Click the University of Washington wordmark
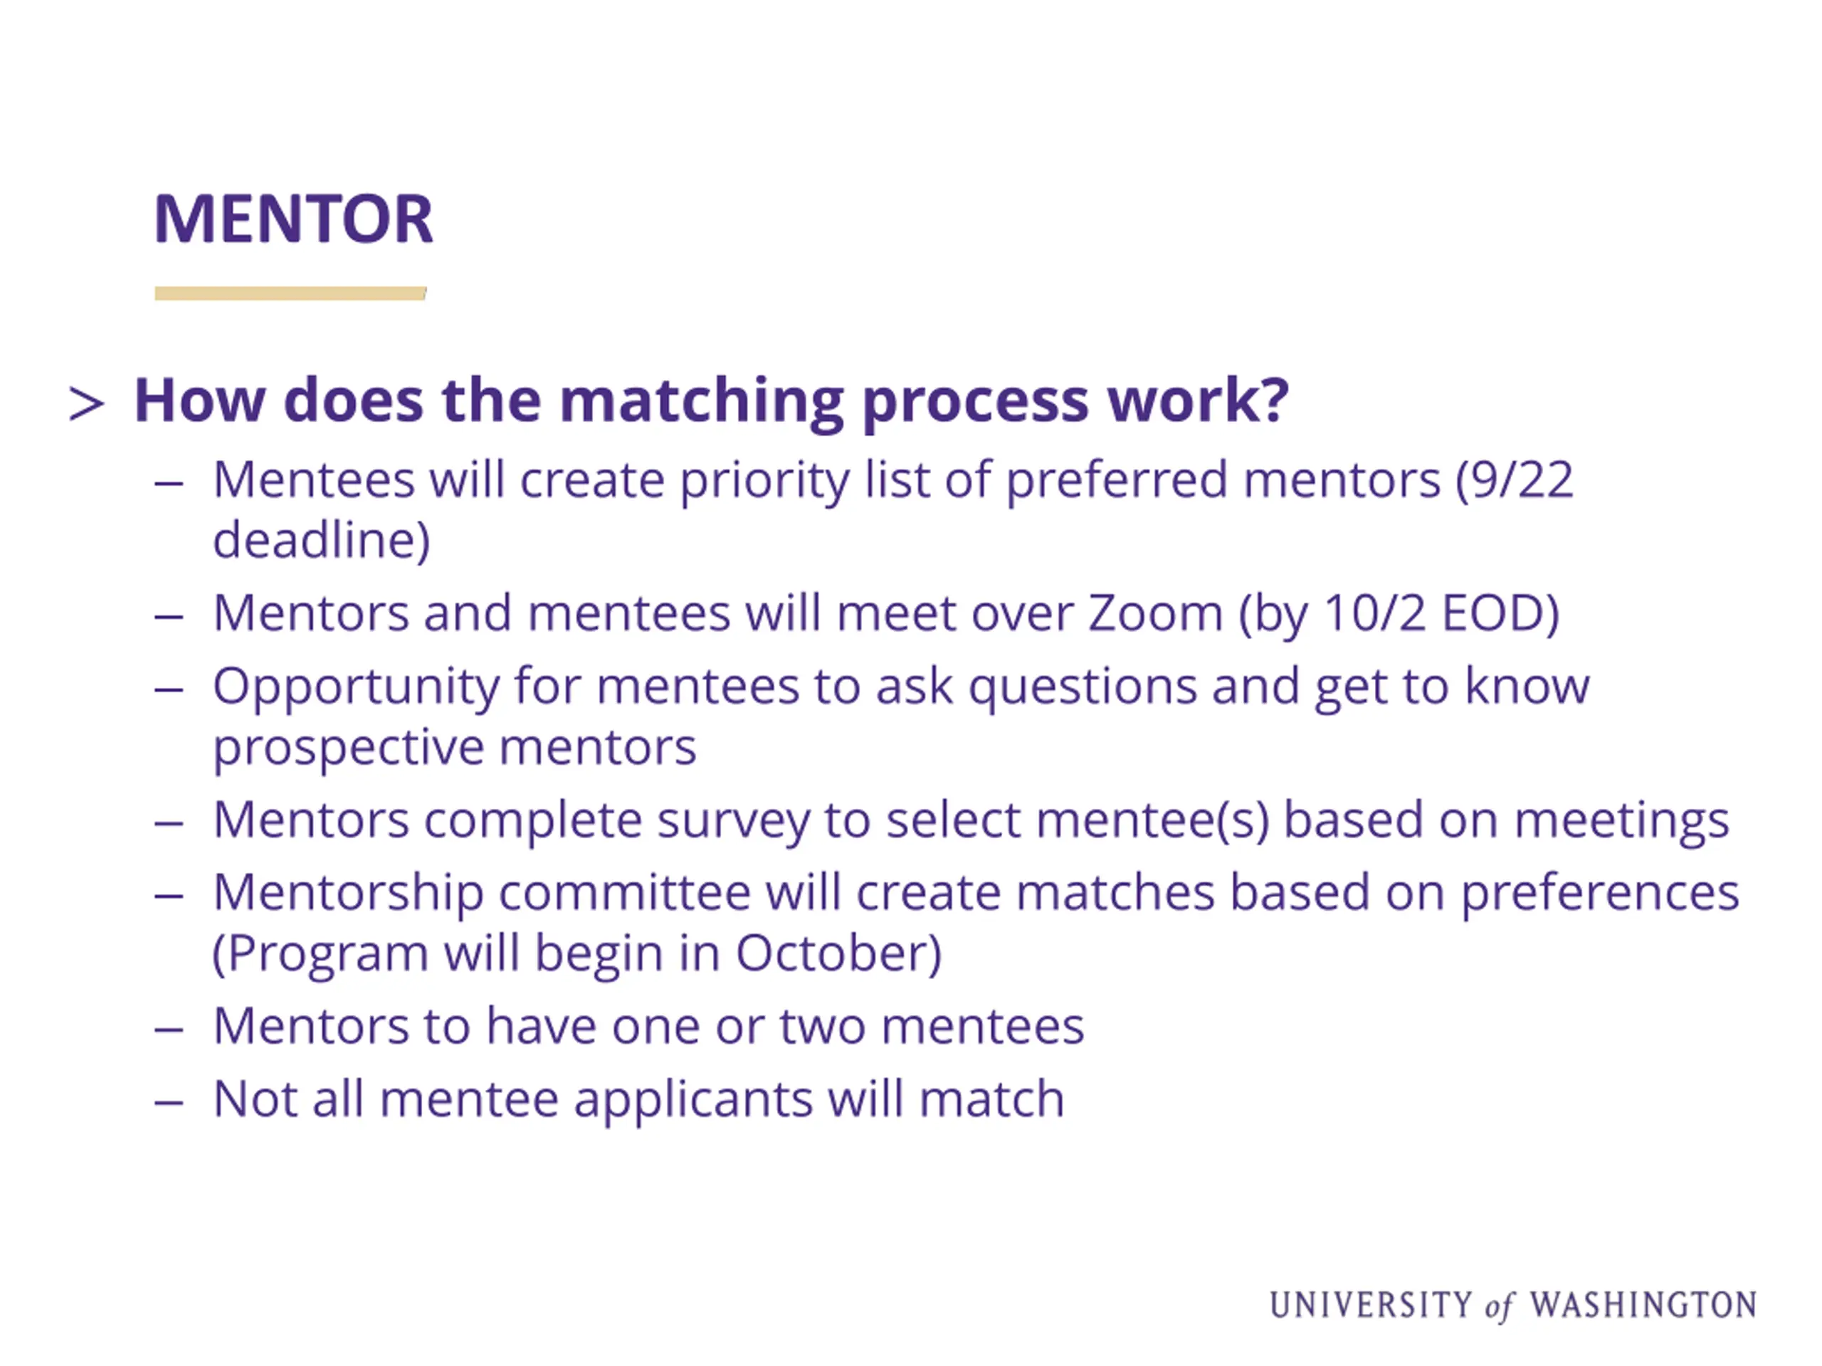The width and height of the screenshot is (1822, 1366). point(1513,1306)
